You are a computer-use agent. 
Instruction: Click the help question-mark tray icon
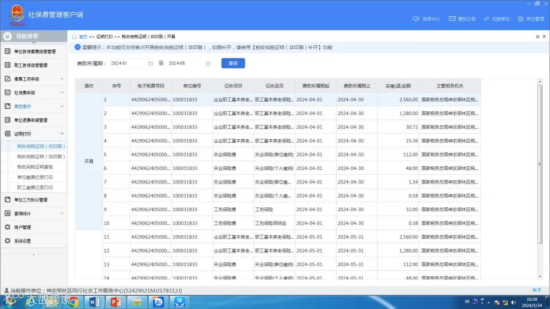[475, 301]
